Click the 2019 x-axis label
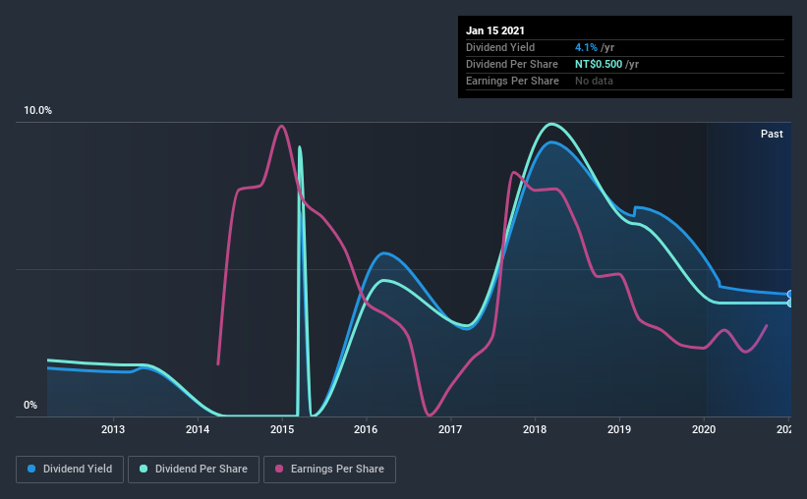Viewport: 807px width, 499px height. [x=619, y=429]
